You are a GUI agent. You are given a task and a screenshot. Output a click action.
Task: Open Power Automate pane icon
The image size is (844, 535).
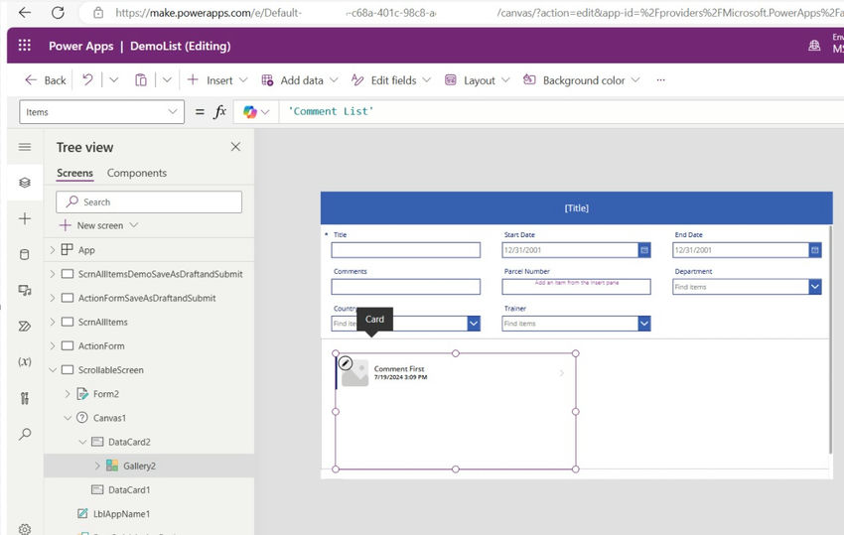(x=25, y=327)
